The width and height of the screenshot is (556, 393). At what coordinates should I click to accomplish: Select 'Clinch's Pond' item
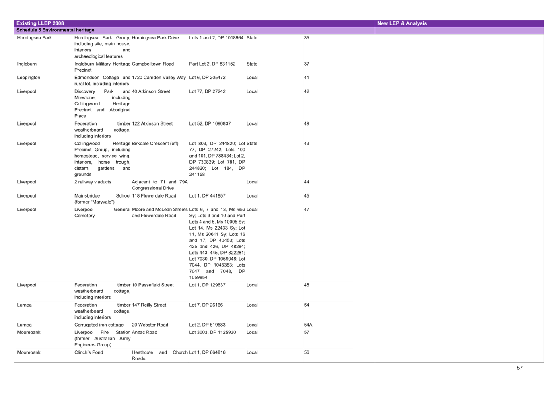point(89,352)
